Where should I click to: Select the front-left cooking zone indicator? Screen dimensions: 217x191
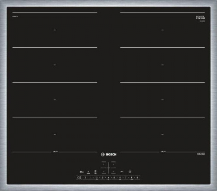(x=104, y=171)
